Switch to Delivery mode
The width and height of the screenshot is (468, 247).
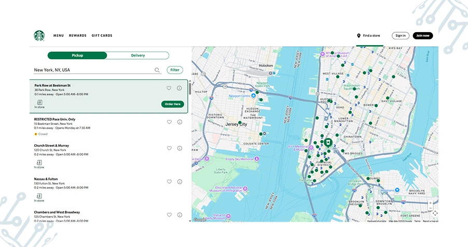click(138, 56)
